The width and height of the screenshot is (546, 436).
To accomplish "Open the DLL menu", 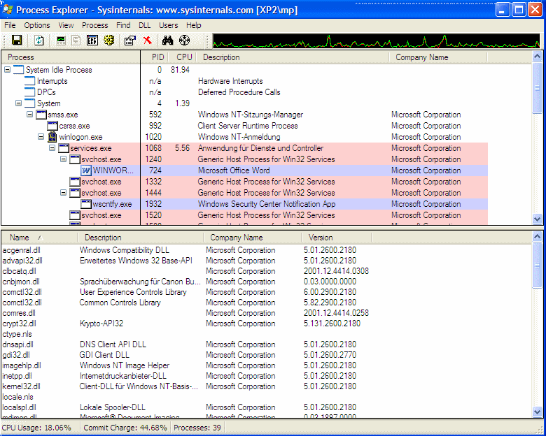I will 144,25.
